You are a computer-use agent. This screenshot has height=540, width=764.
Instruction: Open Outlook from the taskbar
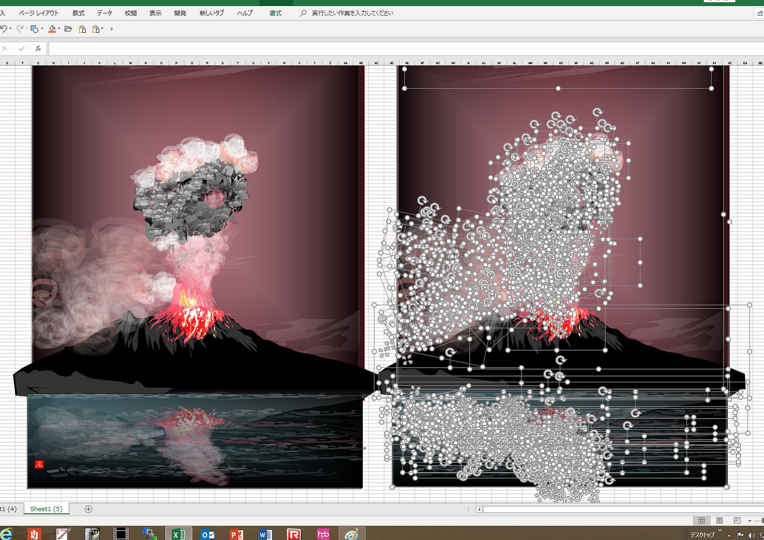(208, 534)
